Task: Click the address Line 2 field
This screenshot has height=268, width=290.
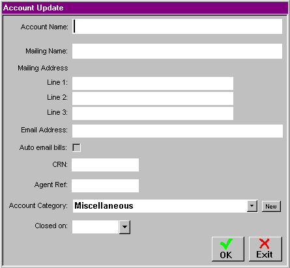Action: [x=152, y=98]
